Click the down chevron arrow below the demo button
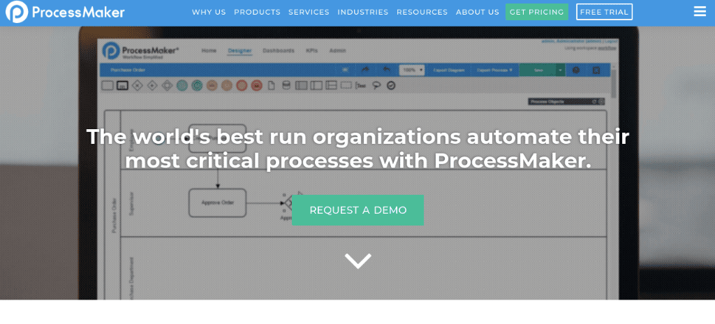Viewport: 715px width, 324px height. coord(358,261)
